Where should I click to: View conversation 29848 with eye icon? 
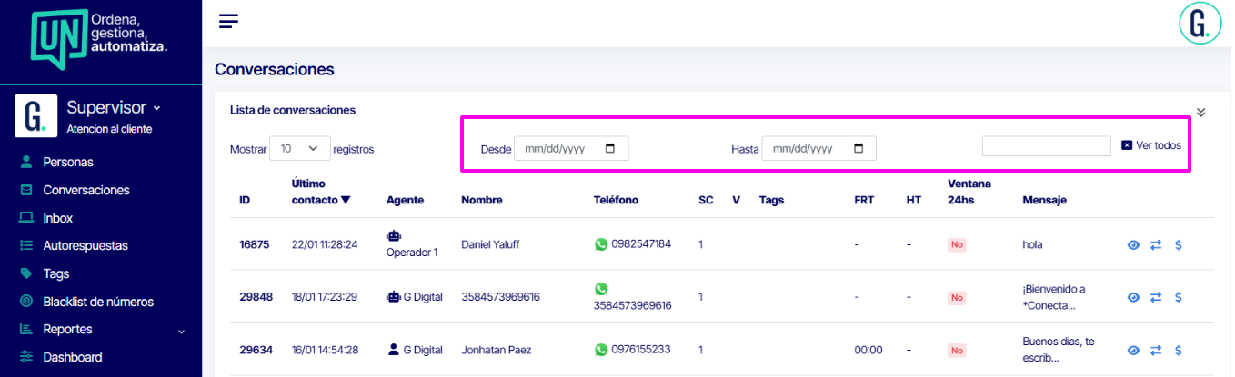point(1133,297)
